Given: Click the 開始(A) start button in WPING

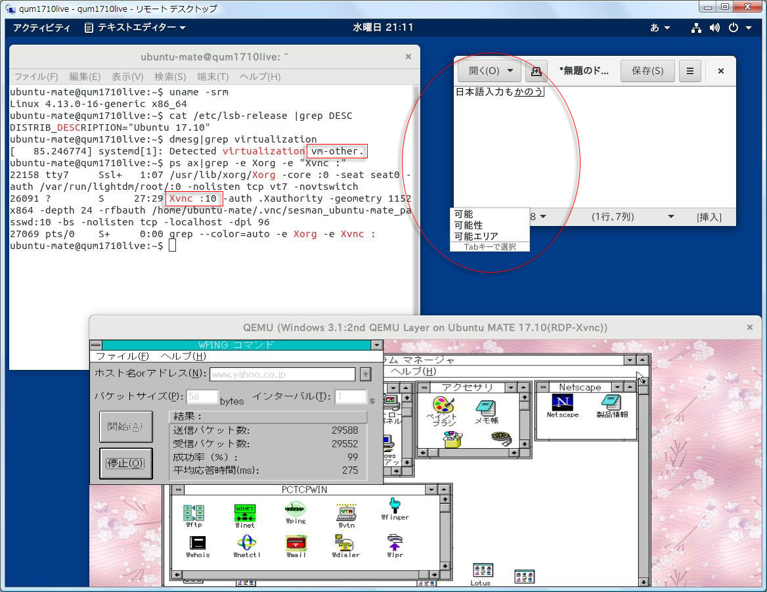Looking at the screenshot, I should 125,426.
